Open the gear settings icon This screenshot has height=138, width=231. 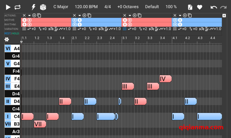tap(7, 39)
